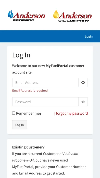
Task: Select Login in the blue navigation bar
Action: [x=89, y=36]
